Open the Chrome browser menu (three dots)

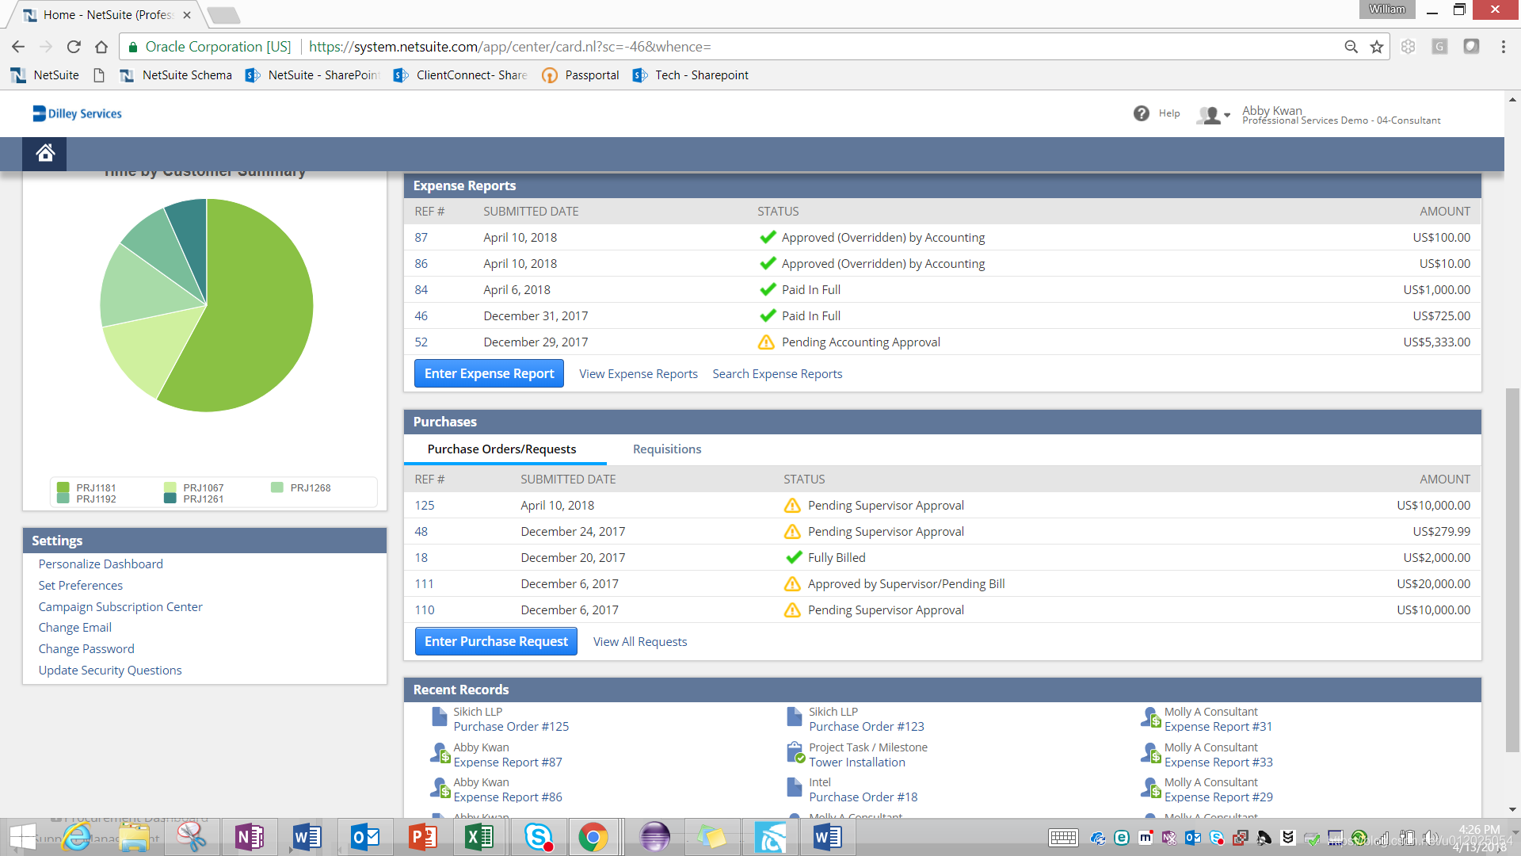(x=1503, y=47)
